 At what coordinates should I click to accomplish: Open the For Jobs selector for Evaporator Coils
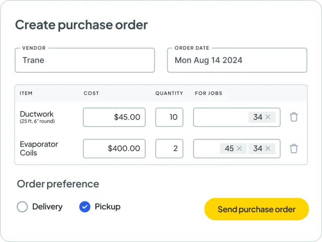[x=206, y=148]
